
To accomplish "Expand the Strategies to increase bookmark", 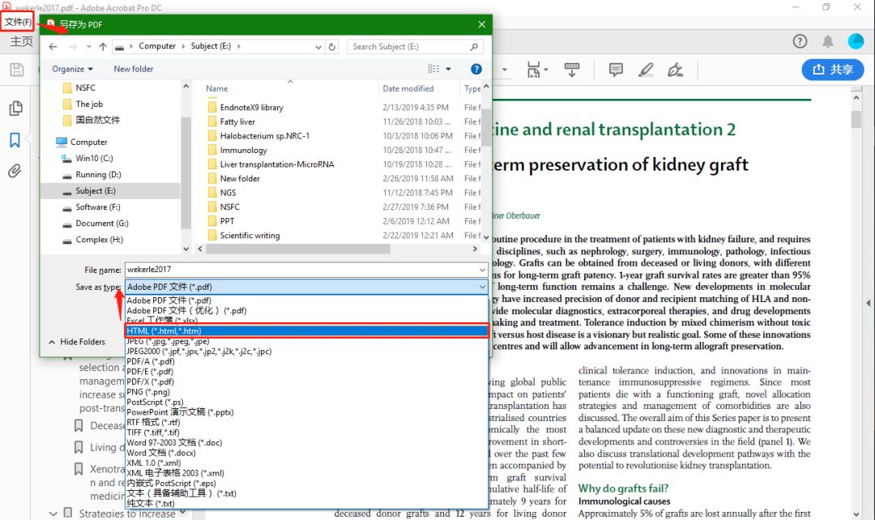I will 53,514.
